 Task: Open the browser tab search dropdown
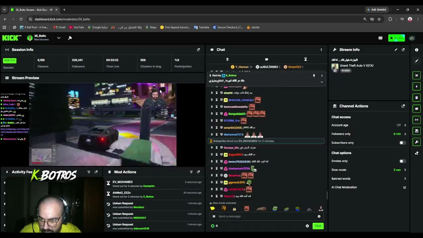[x=4, y=10]
